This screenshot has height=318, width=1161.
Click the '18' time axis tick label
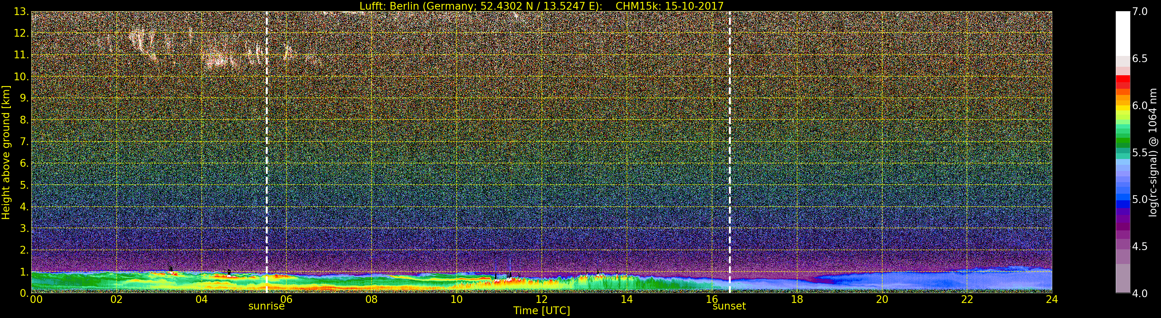tap(797, 299)
